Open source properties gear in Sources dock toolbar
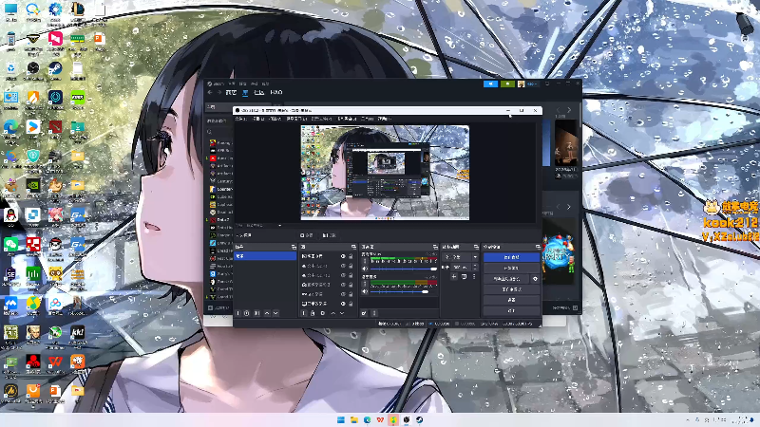Image resolution: width=760 pixels, height=427 pixels. coord(323,313)
